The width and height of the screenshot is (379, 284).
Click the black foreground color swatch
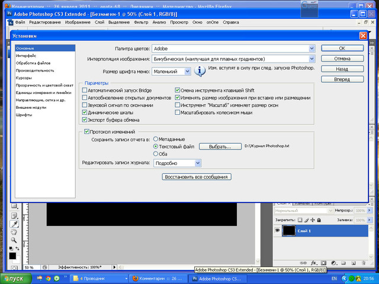click(x=12, y=256)
